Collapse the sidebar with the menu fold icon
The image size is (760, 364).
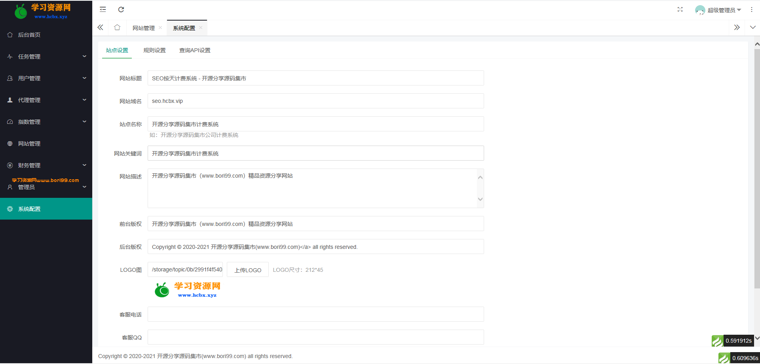[x=103, y=9]
